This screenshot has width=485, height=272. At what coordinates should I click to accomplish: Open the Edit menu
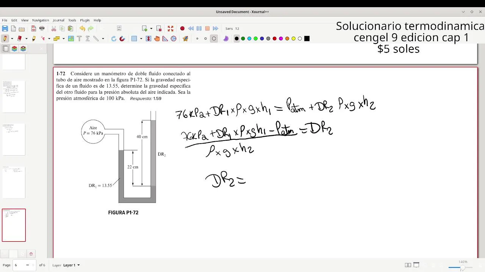(x=14, y=20)
